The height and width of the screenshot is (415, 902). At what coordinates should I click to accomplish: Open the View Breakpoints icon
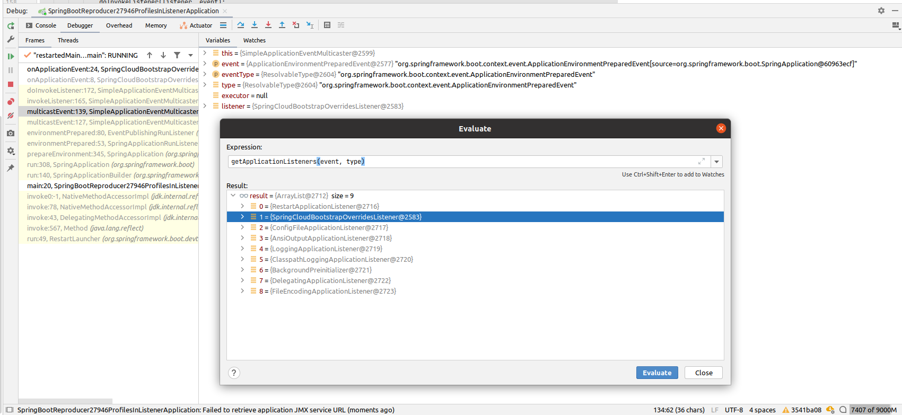pos(11,101)
